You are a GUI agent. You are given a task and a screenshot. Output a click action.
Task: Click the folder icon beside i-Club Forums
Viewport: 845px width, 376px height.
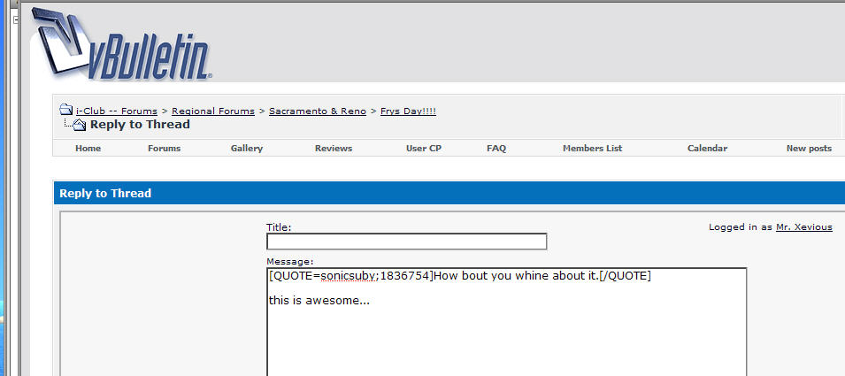coord(66,111)
